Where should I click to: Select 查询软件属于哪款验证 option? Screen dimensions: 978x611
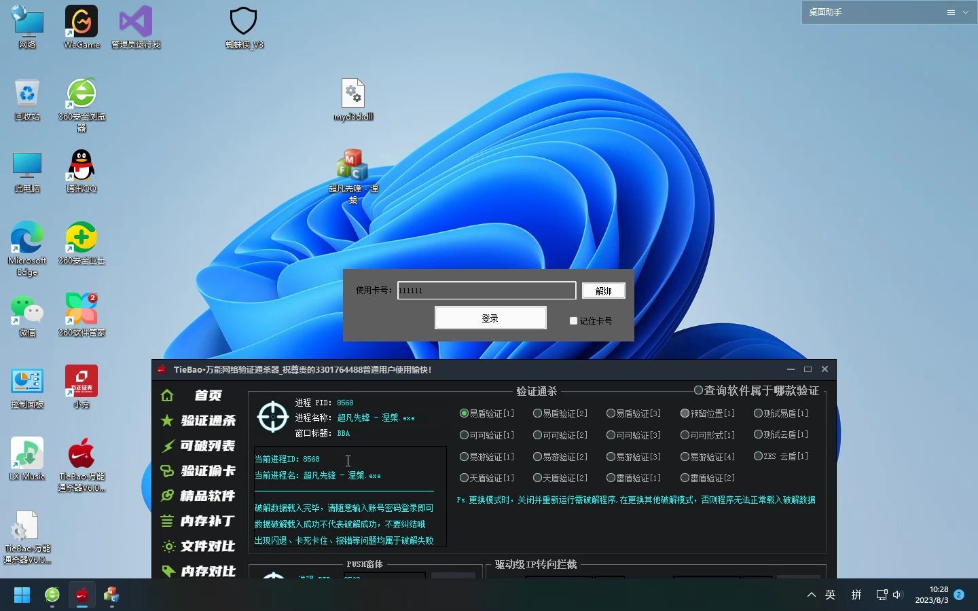[698, 390]
